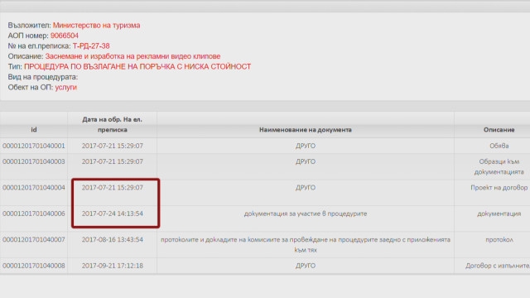Click 'ДРУГО' in row 00001201701040008
This screenshot has width=530, height=298.
306,266
